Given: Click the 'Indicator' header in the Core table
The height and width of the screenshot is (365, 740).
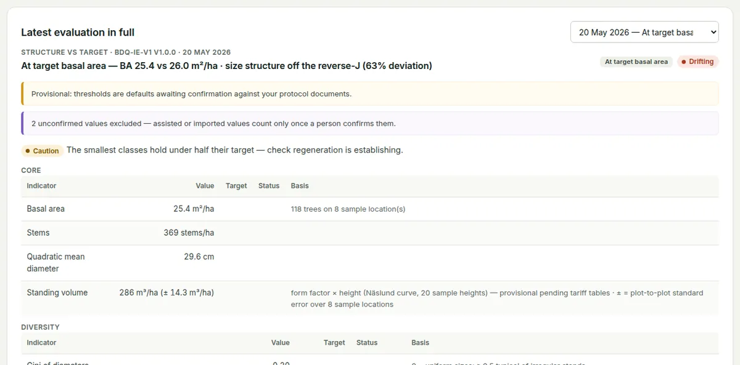Looking at the screenshot, I should pyautogui.click(x=41, y=186).
